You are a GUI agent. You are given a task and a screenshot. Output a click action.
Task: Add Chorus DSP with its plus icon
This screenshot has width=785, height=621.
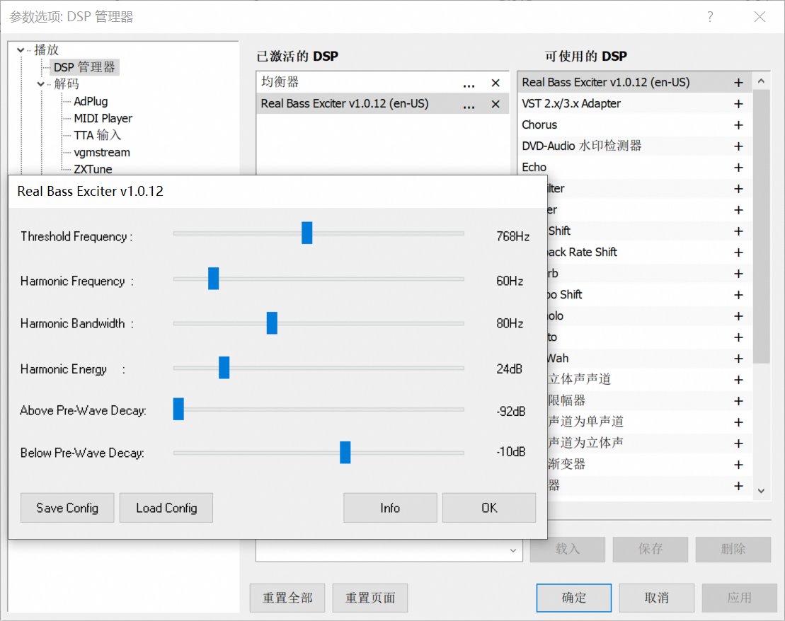(x=738, y=125)
